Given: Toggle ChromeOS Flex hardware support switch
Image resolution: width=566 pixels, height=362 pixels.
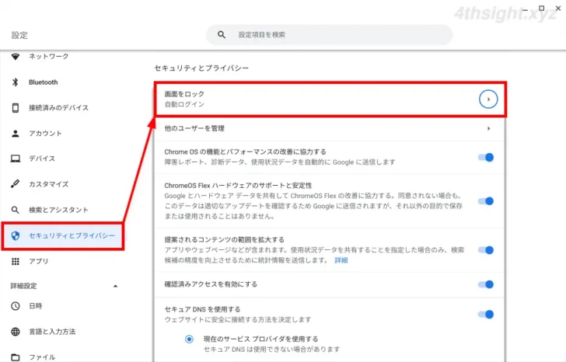Looking at the screenshot, I should 485,201.
